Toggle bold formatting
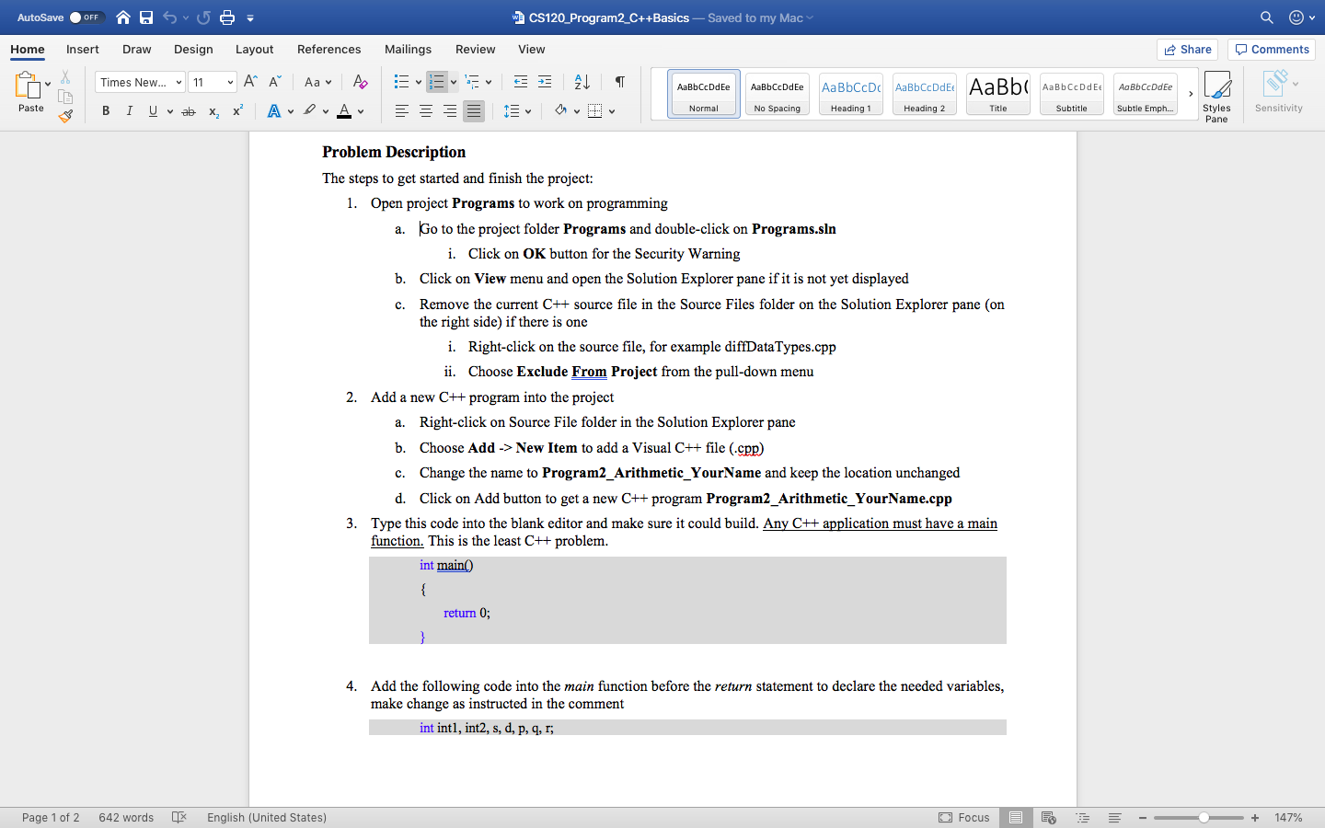1325x828 pixels. coord(105,110)
